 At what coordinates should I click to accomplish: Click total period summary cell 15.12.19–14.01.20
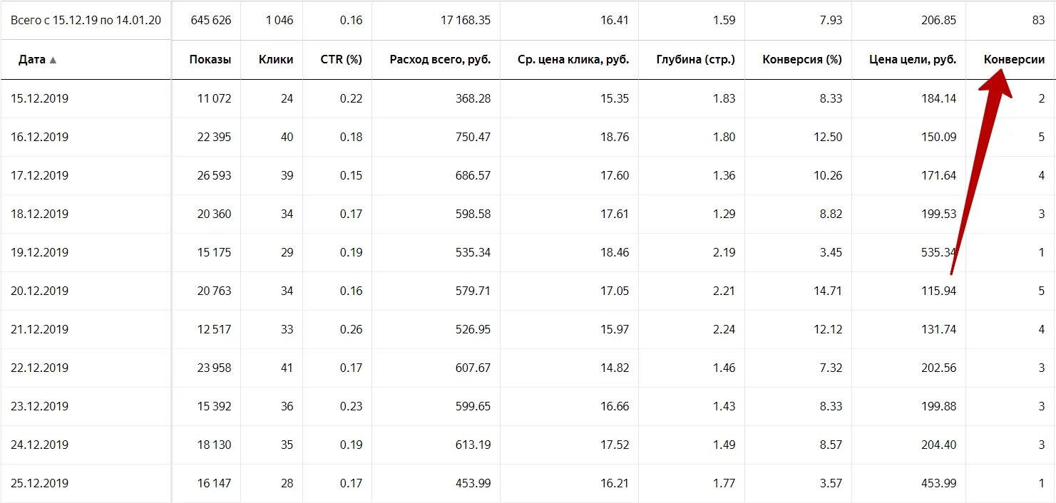[86, 20]
